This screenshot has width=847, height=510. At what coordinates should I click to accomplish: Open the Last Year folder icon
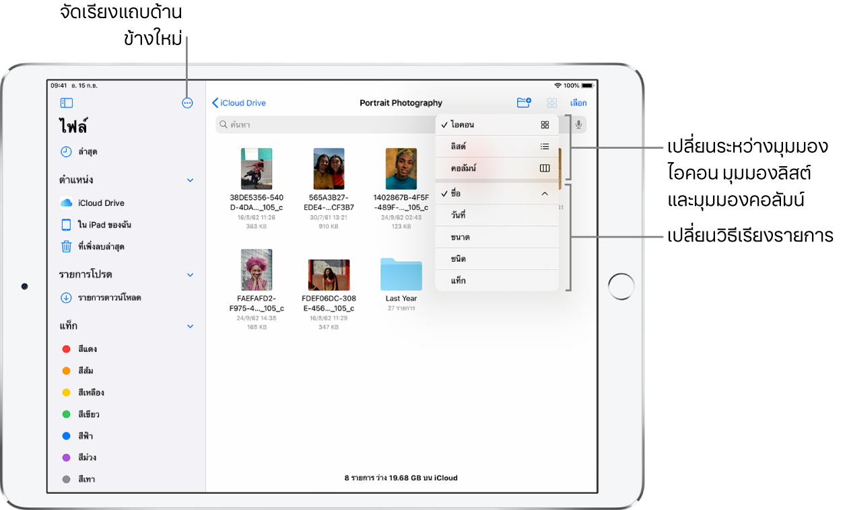401,274
